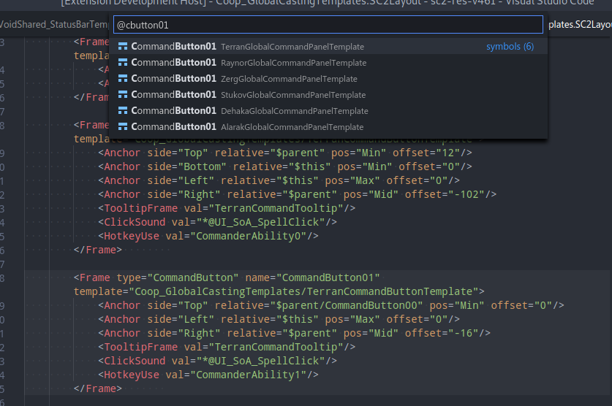Click the symbol icon of the Dehaka result

pos(123,111)
